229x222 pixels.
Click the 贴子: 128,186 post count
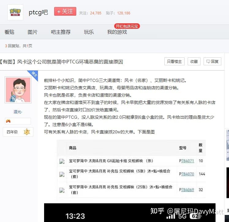(x=118, y=13)
